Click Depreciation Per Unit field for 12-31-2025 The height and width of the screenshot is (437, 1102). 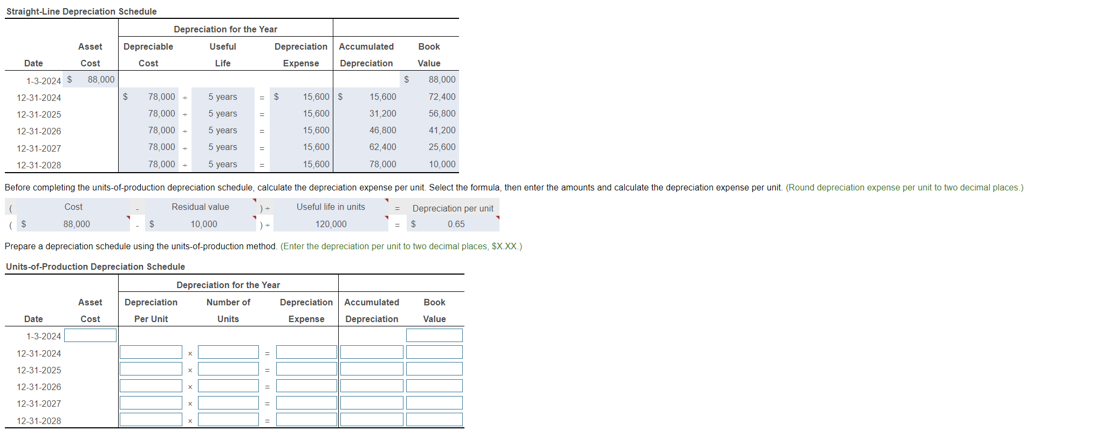151,369
